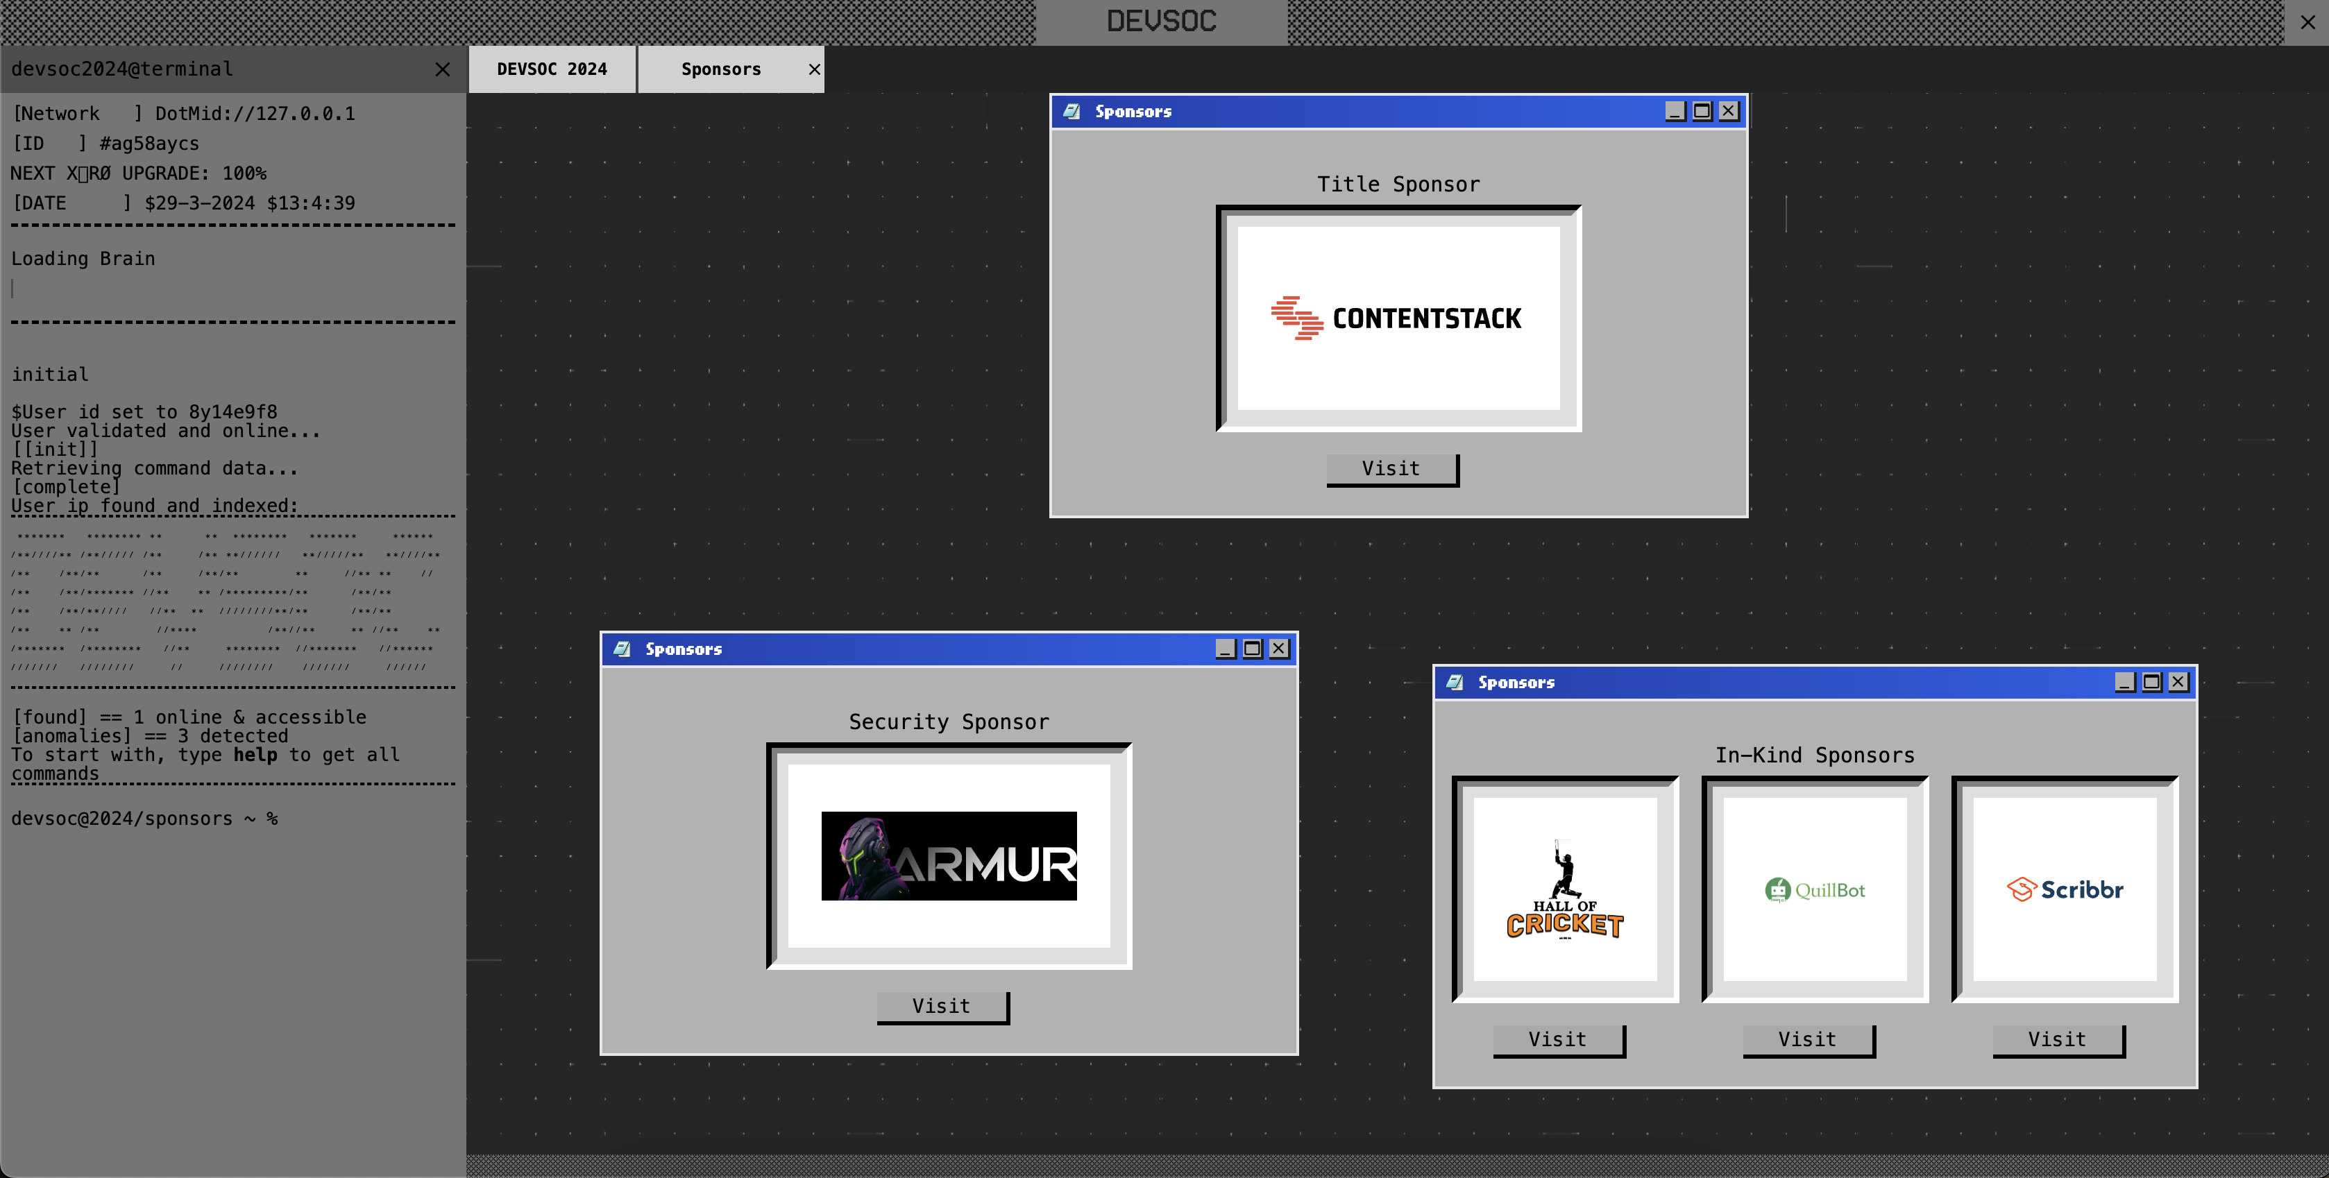Viewport: 2329px width, 1178px height.
Task: Visit the QuillBot sponsor page
Action: [x=1809, y=1041]
